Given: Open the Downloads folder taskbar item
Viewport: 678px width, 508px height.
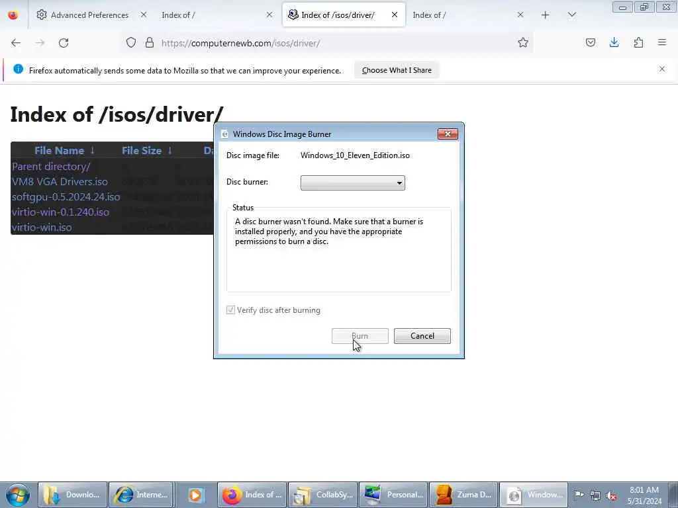Looking at the screenshot, I should coord(72,495).
